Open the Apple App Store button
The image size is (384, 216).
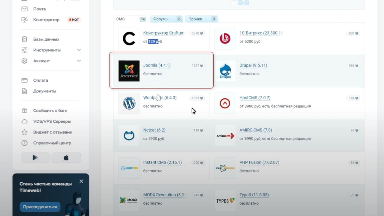pyautogui.click(x=66, y=157)
